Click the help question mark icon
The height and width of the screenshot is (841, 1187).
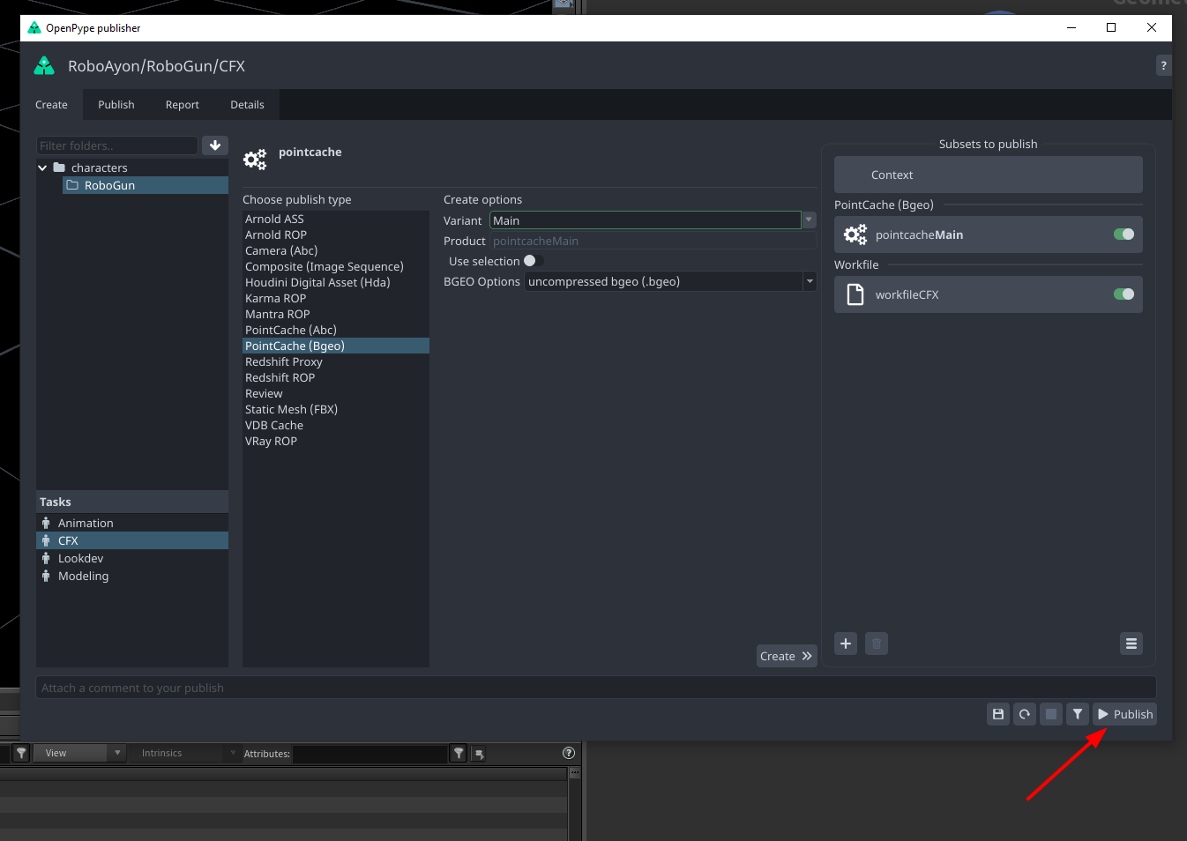(1163, 65)
